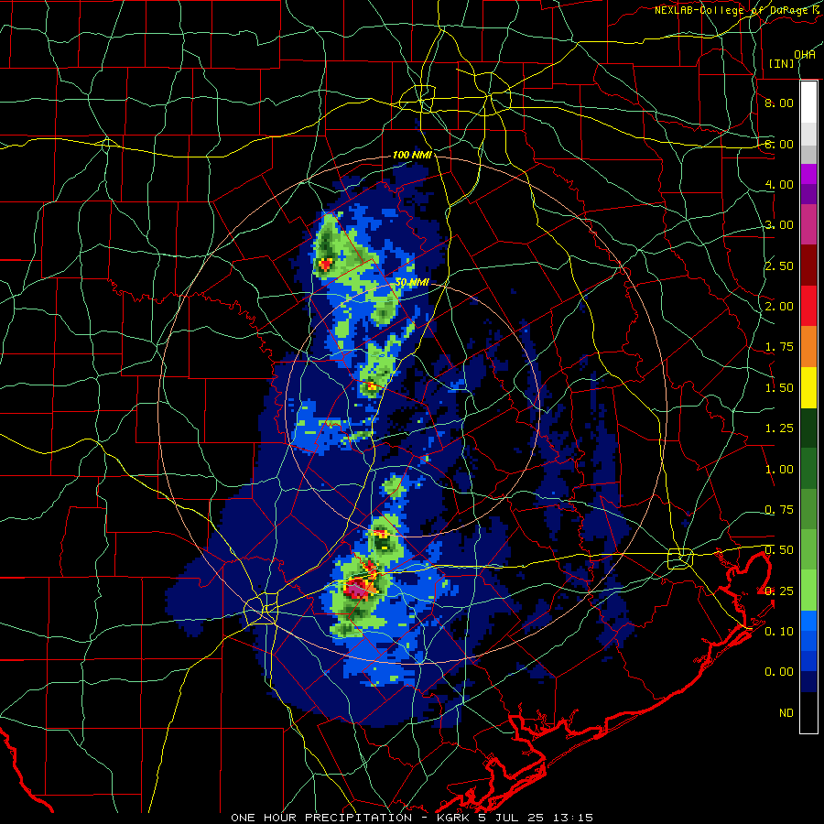Click the 8.00 legend value
Viewport: 824px width, 824px height.
(x=779, y=103)
